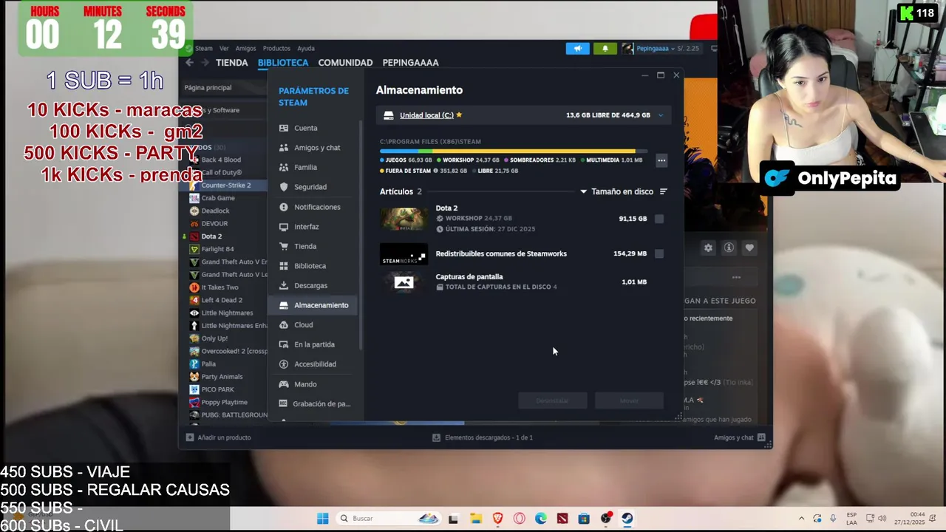Open the Windows Start menu

(x=323, y=519)
